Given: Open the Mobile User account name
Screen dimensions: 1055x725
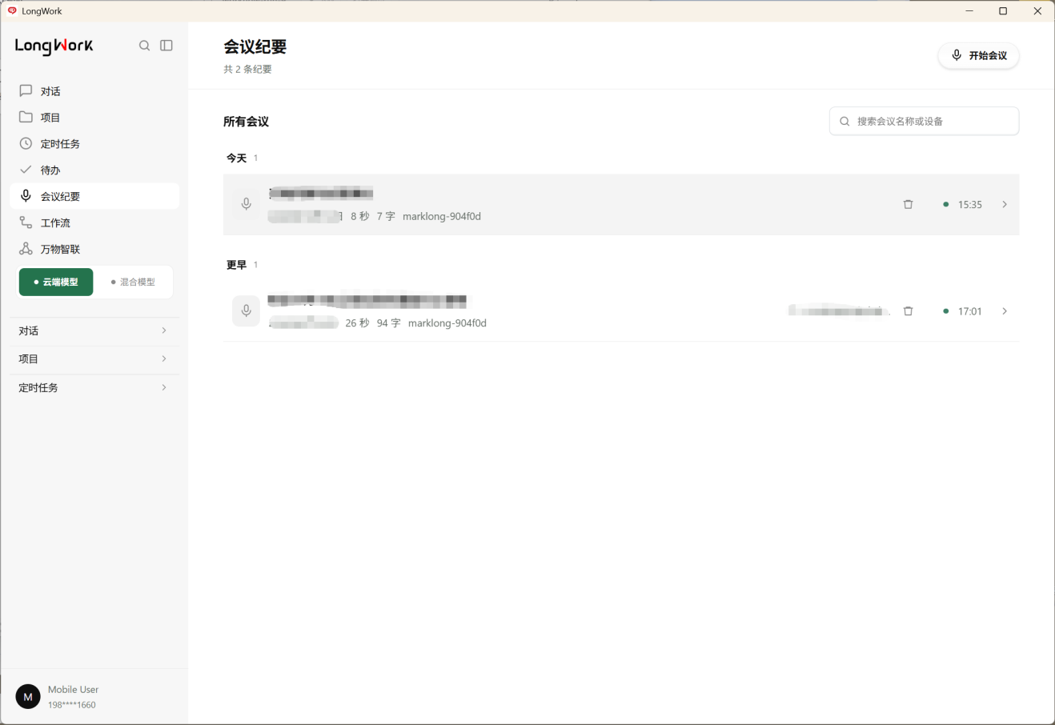Looking at the screenshot, I should pos(73,689).
